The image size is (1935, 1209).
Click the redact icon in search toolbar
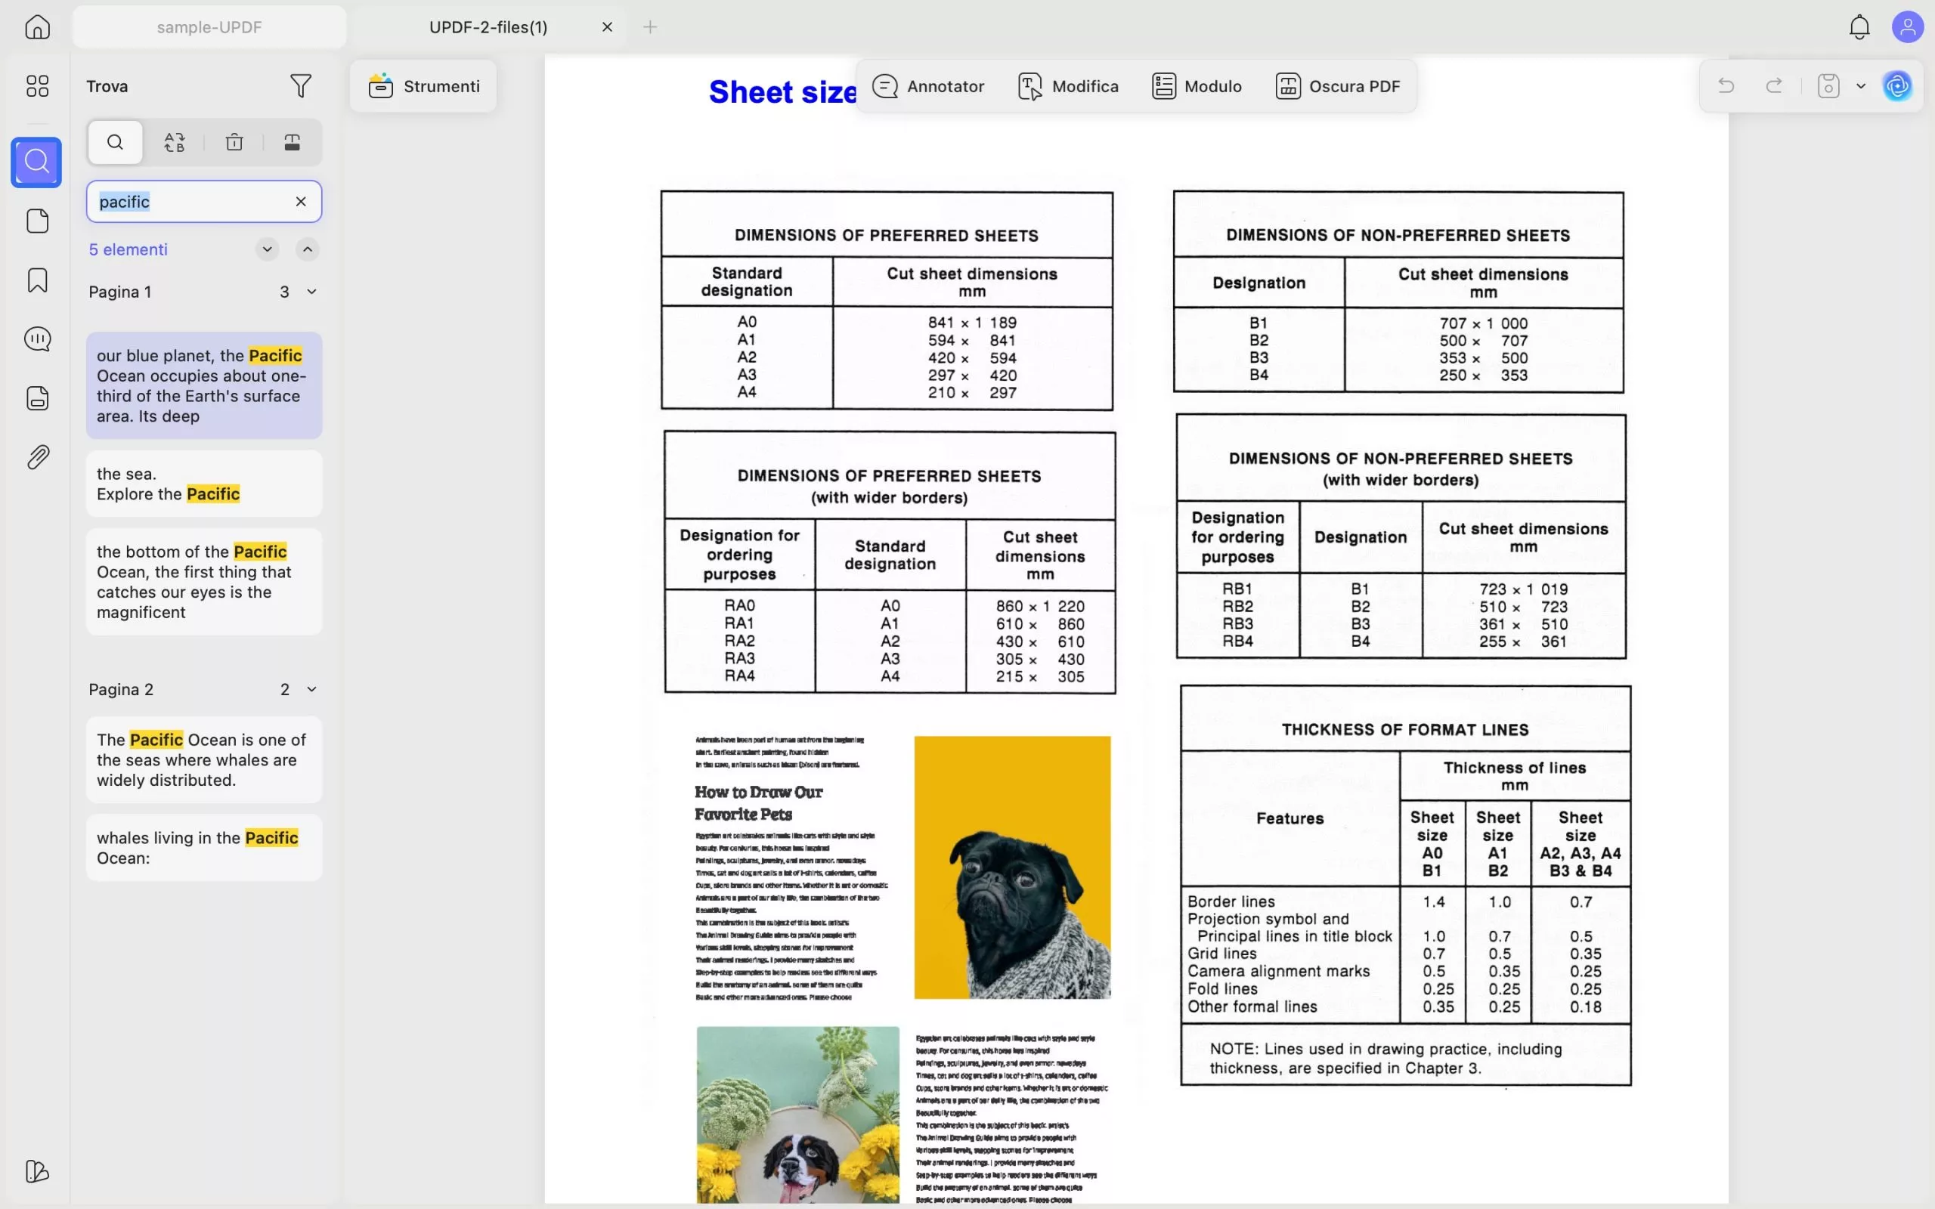pyautogui.click(x=293, y=142)
